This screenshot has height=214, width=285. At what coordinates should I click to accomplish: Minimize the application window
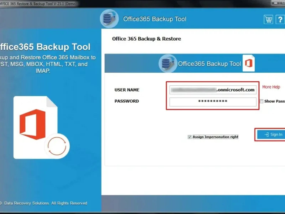coord(275,3)
